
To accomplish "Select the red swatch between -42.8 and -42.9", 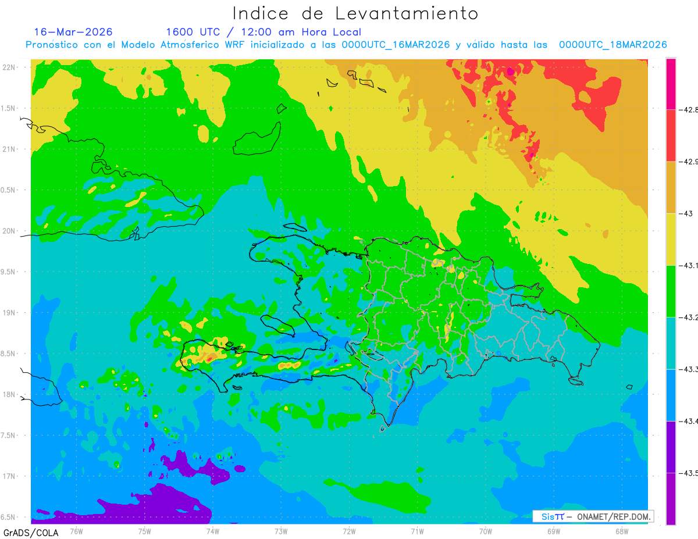I will click(671, 135).
